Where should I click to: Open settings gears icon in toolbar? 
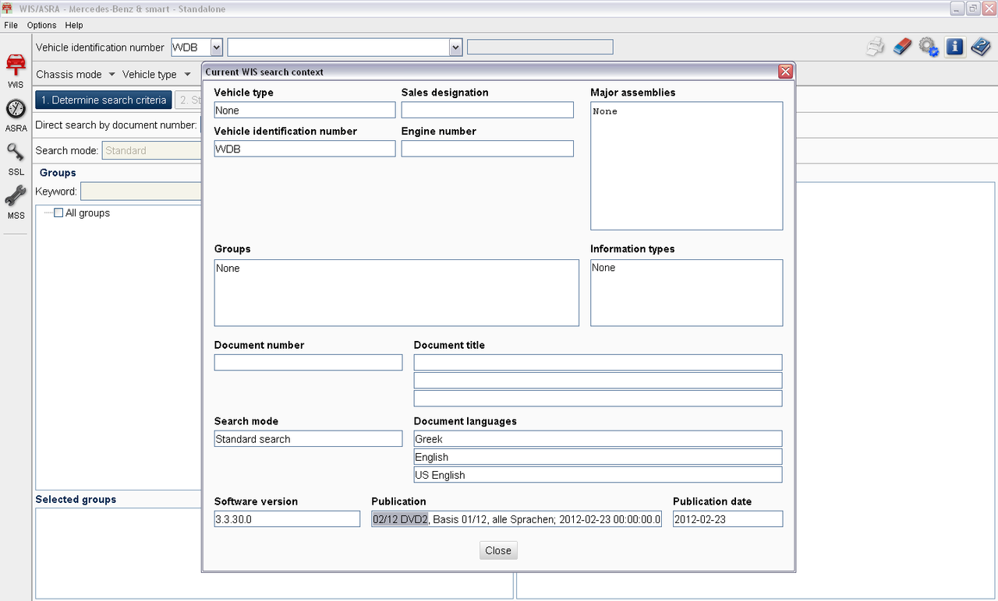coord(928,47)
